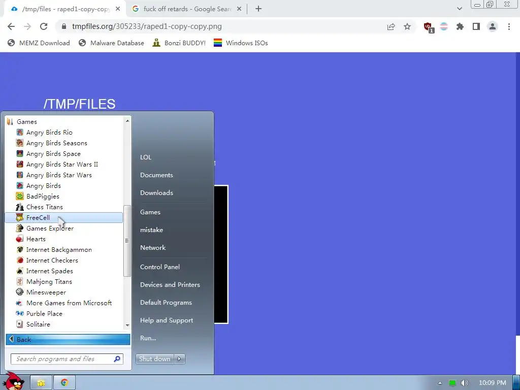Click Back in Start menu
The height and width of the screenshot is (390, 520).
click(x=68, y=339)
